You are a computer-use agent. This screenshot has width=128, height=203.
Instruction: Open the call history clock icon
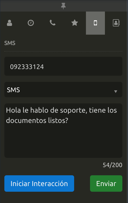(31, 23)
